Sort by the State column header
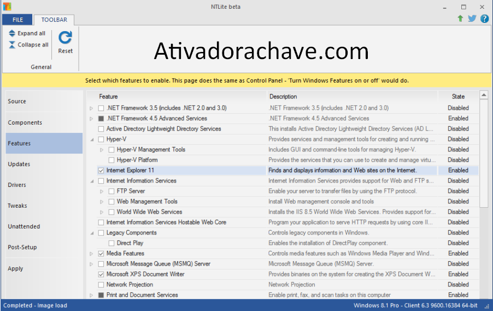The width and height of the screenshot is (493, 311). click(x=458, y=96)
